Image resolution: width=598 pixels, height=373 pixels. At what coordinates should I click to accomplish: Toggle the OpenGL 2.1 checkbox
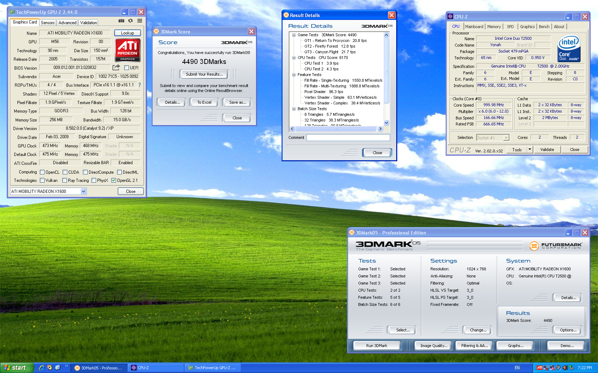click(114, 180)
